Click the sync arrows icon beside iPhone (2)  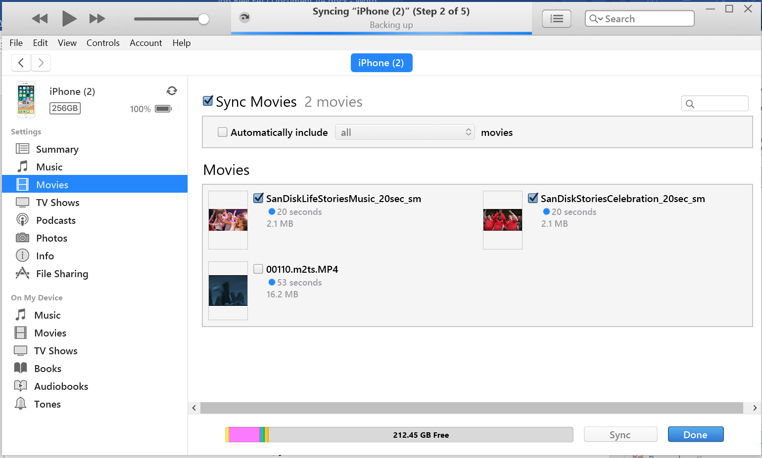point(172,91)
